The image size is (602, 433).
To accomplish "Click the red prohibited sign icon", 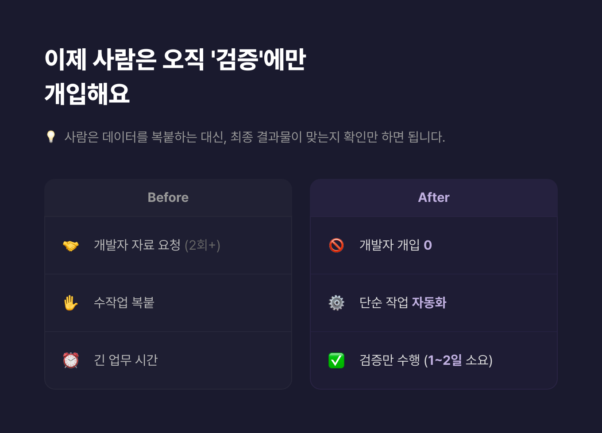I will (x=336, y=245).
